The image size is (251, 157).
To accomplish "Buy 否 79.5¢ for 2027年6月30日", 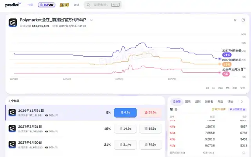I will tap(151, 145).
